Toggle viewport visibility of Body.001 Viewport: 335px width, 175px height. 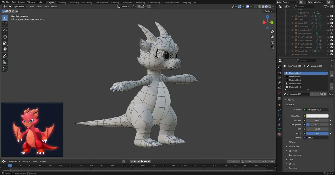(328, 23)
